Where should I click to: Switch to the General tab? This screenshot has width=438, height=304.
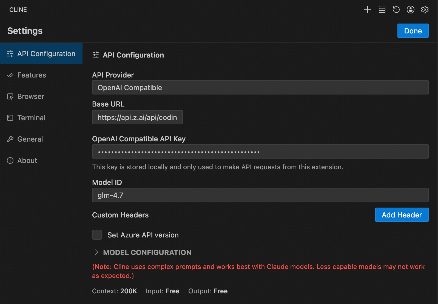(x=30, y=139)
